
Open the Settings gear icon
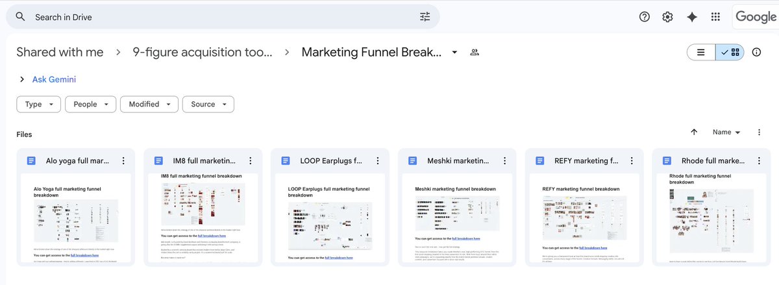[x=667, y=17]
